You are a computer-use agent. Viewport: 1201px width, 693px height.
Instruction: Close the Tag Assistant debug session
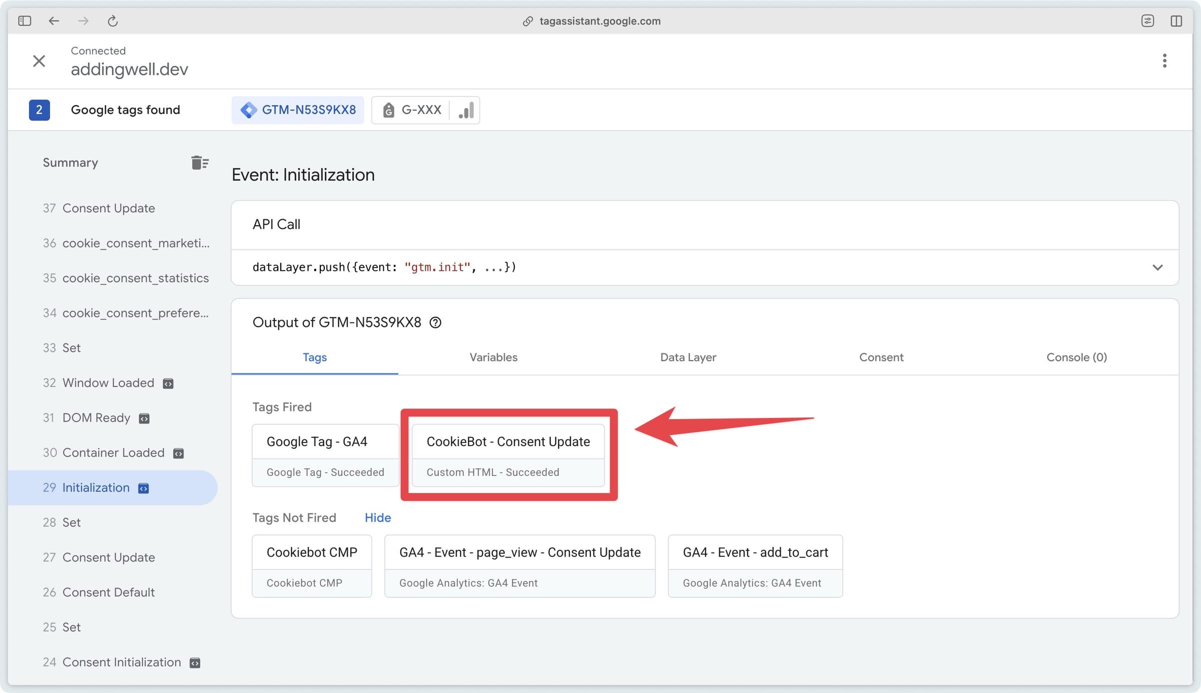pyautogui.click(x=39, y=60)
